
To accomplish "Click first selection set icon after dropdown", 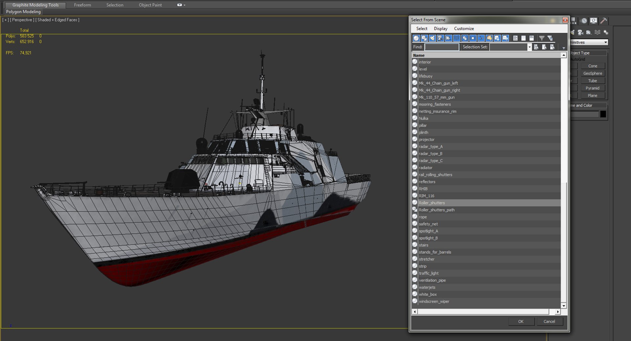I will coord(536,47).
